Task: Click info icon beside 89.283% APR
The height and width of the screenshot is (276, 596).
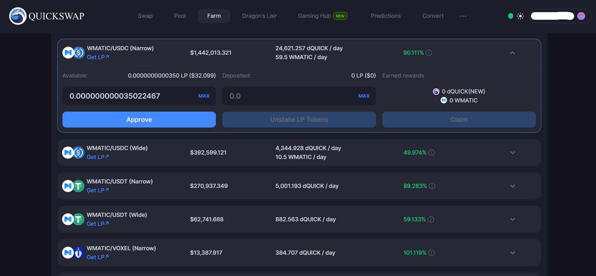Action: click(x=432, y=186)
